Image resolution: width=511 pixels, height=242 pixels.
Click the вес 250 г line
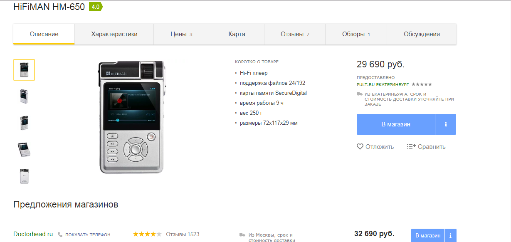(251, 113)
